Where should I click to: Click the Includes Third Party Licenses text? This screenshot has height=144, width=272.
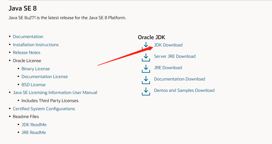click(50, 101)
